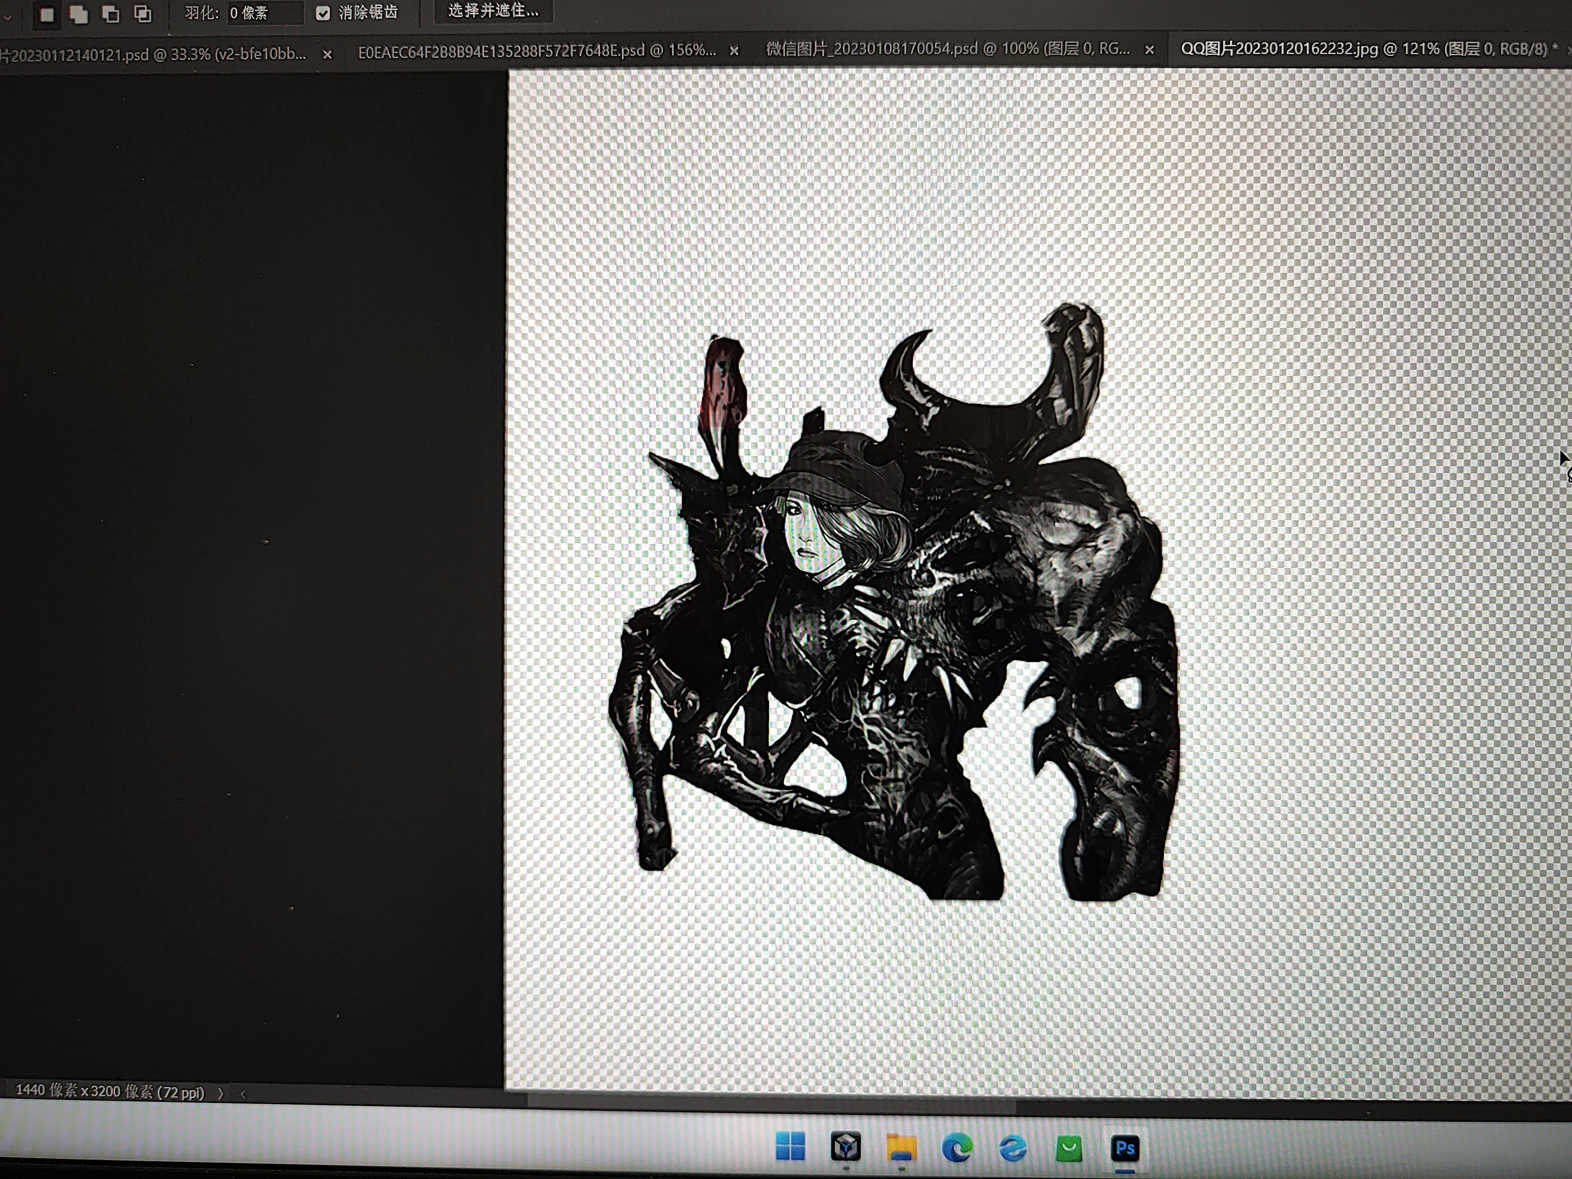Screen dimensions: 1572x1179
Task: Select the Intersect with selection icon
Action: (x=143, y=14)
